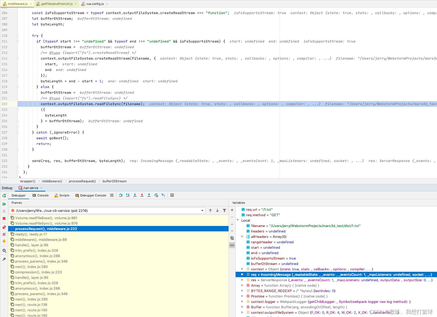Select frame middleware(), middleware.js:69

(118, 240)
